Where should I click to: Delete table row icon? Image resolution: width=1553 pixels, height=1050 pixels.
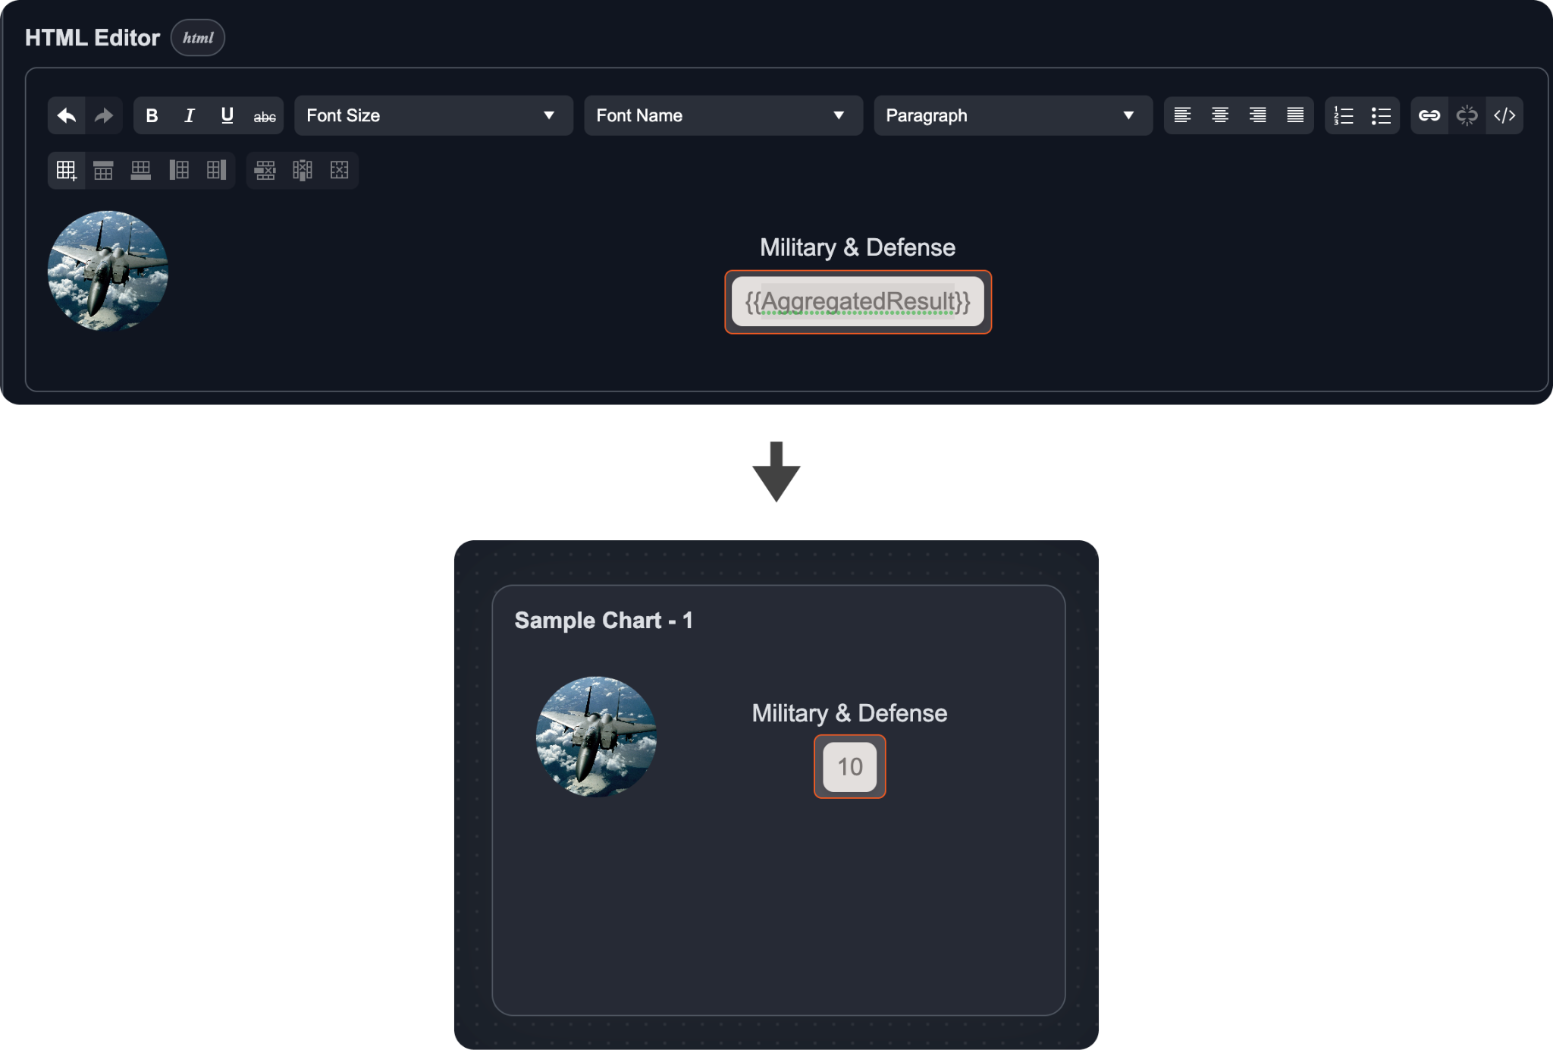265,170
